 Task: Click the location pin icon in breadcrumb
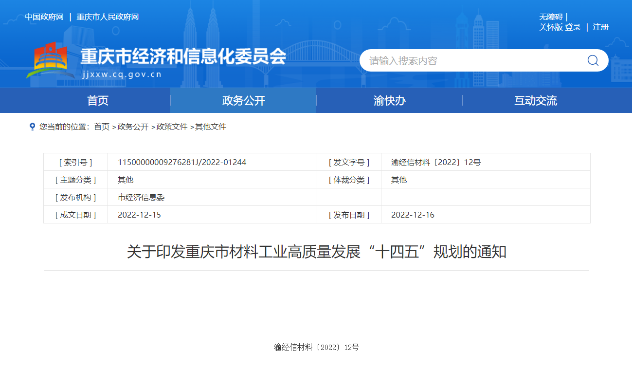[x=33, y=127]
